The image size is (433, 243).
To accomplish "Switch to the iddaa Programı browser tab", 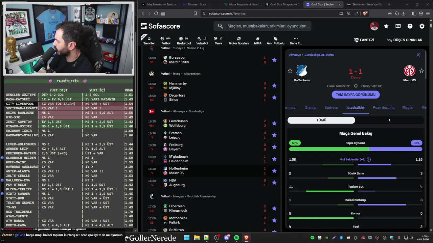I will coord(241,4).
